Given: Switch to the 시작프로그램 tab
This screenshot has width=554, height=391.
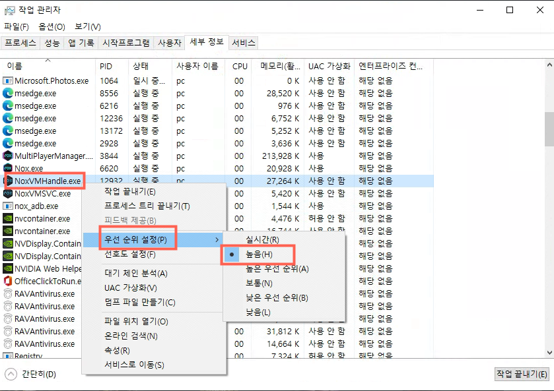Looking at the screenshot, I should point(125,43).
